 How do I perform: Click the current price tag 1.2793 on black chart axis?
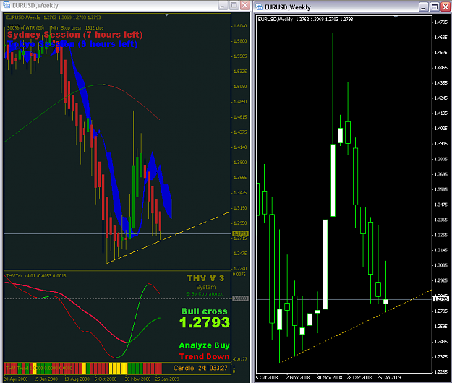tap(441, 299)
